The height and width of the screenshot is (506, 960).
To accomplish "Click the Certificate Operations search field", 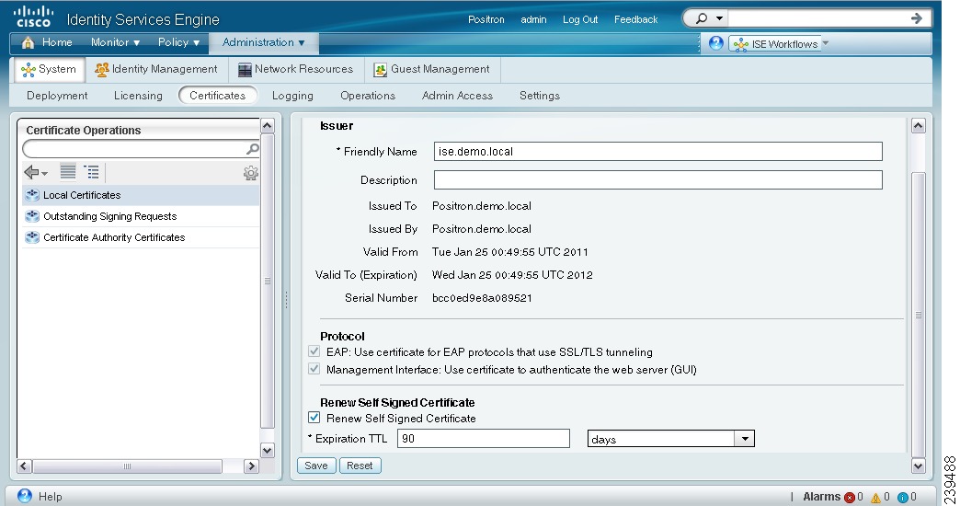I will coord(134,149).
